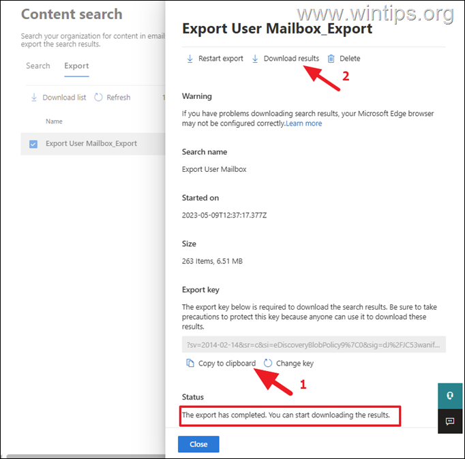This screenshot has width=465, height=459.
Task: Select the Export User Mailbox_Export row name
Action: [91, 144]
